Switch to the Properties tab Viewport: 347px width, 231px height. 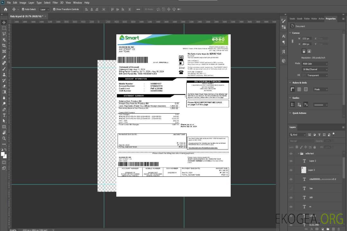(331, 19)
